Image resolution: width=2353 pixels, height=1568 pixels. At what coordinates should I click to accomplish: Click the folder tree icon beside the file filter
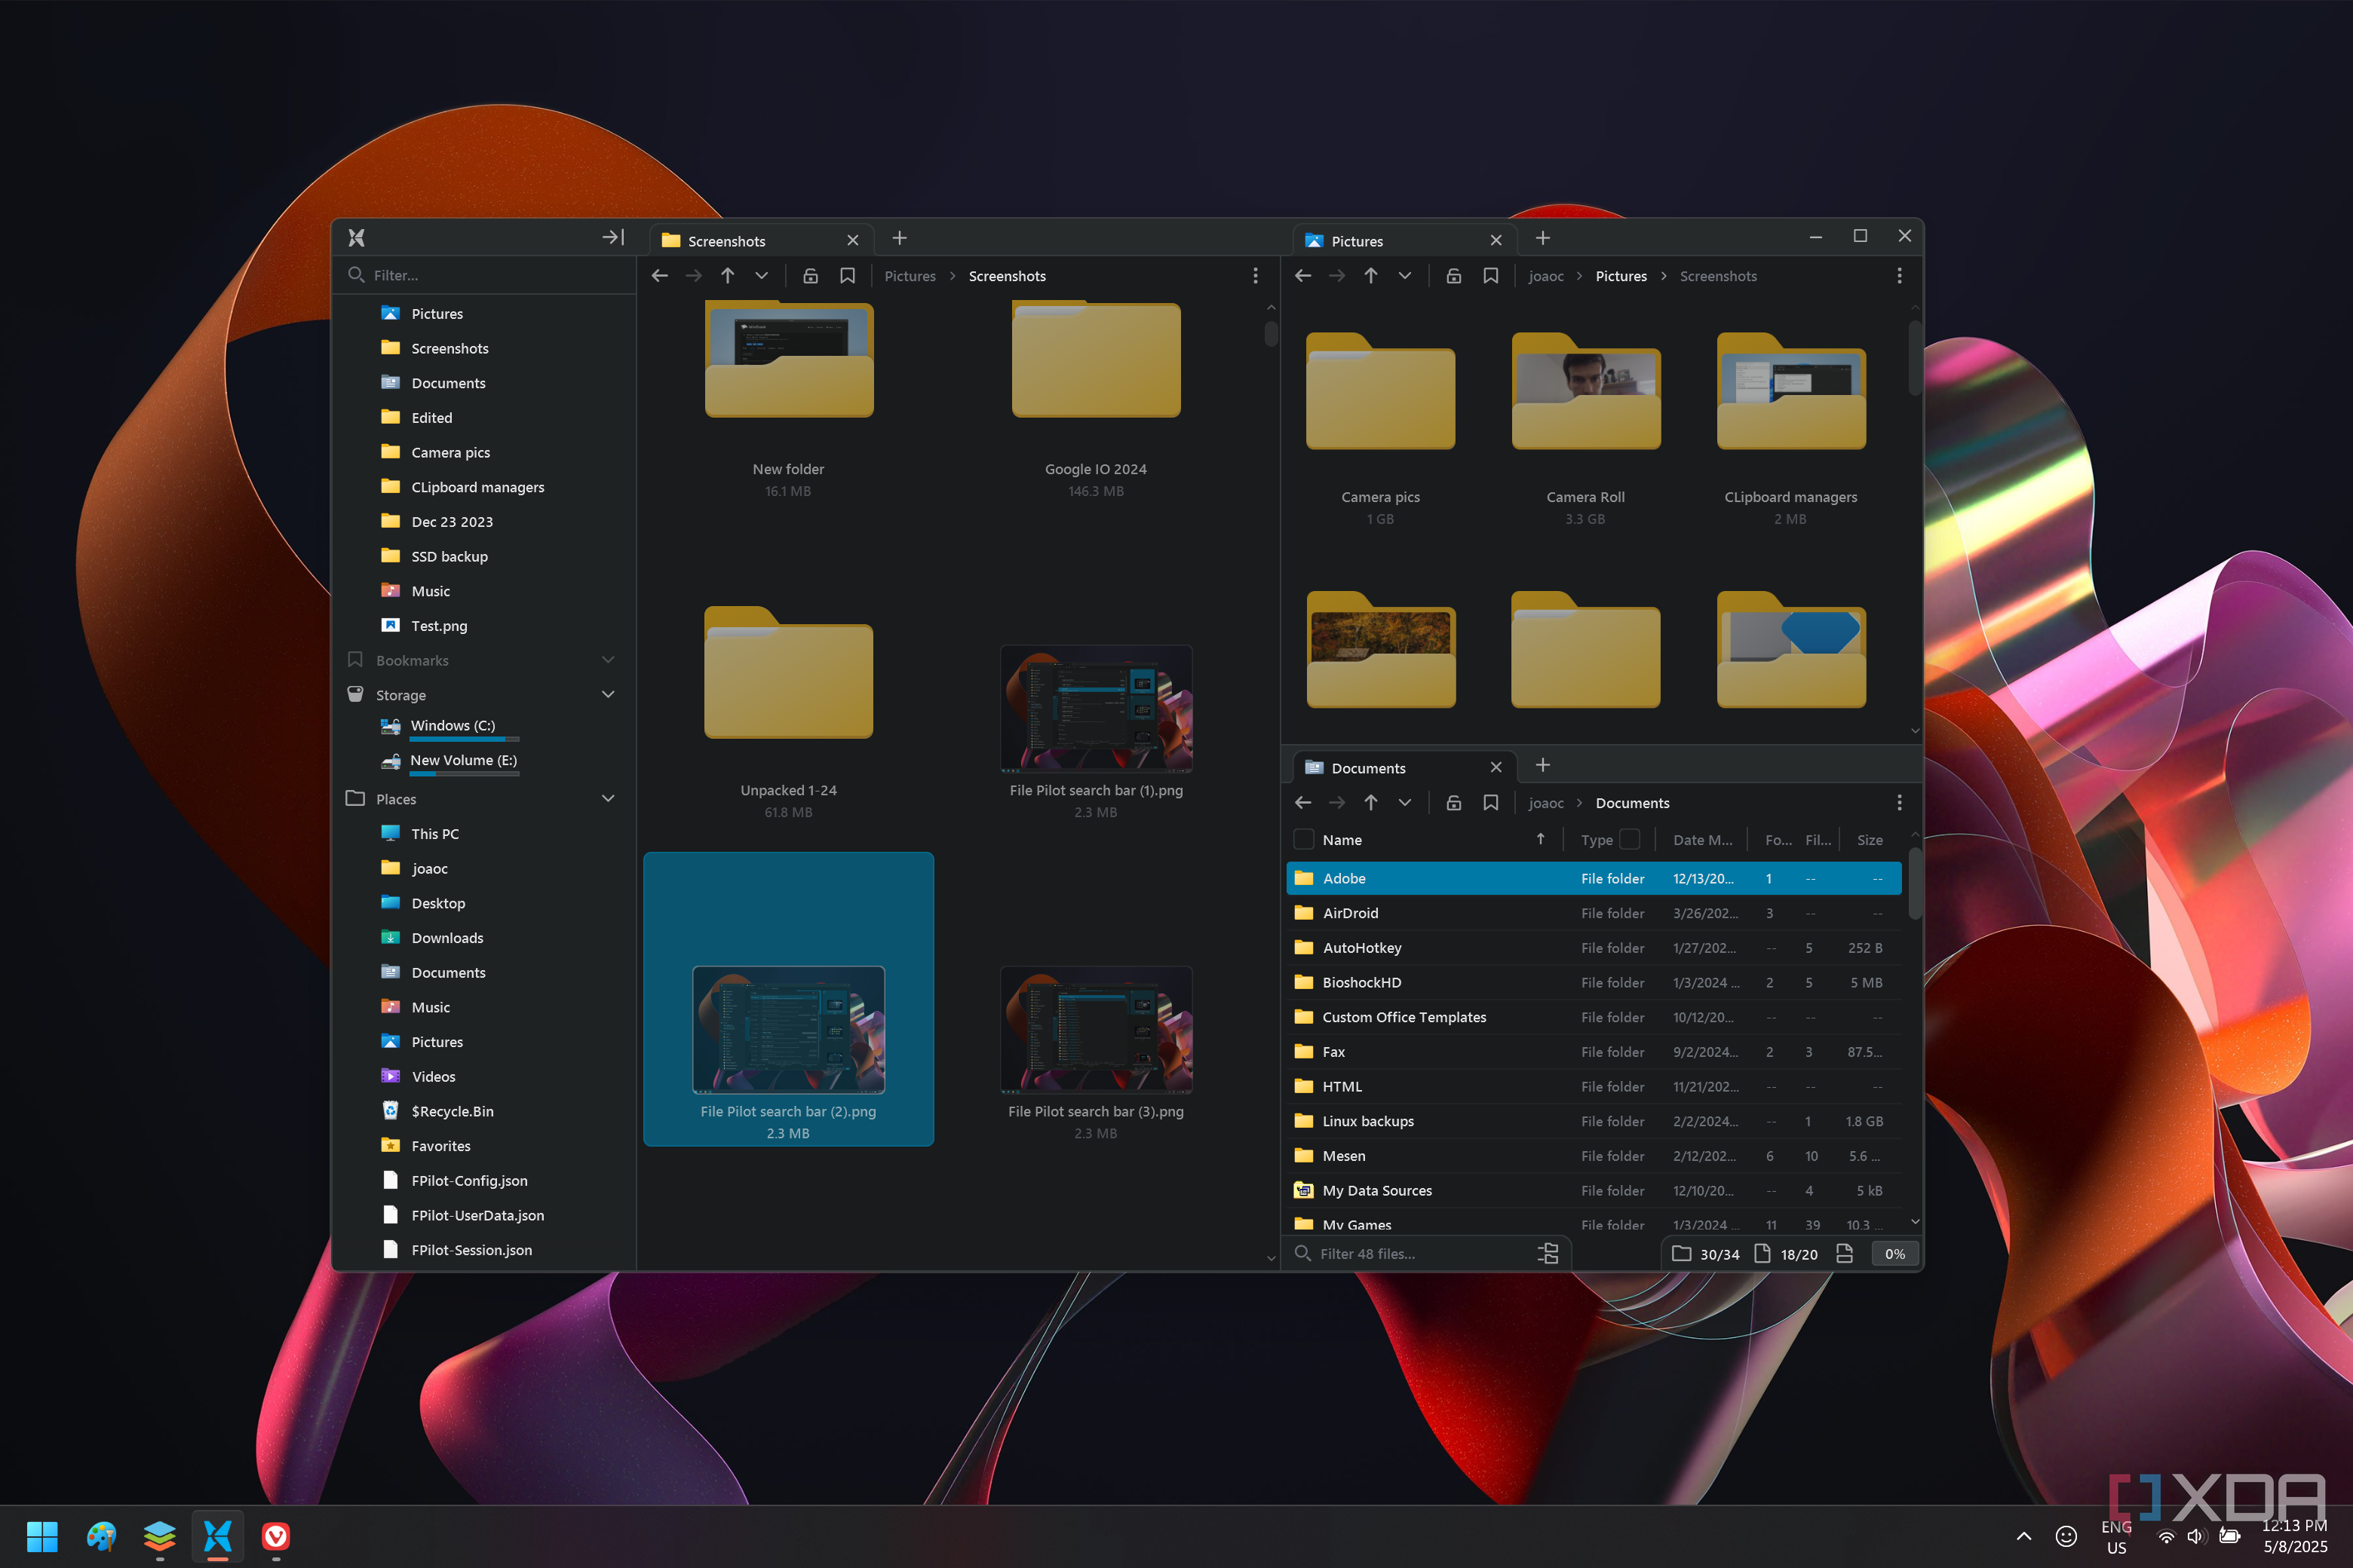point(1548,1253)
